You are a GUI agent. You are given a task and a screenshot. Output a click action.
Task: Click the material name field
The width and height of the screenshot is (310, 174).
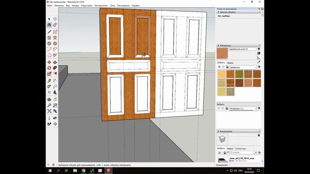click(242, 49)
